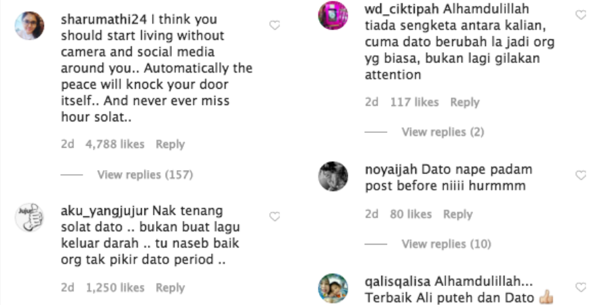Like noyaijah's comment using the heart

tap(580, 176)
